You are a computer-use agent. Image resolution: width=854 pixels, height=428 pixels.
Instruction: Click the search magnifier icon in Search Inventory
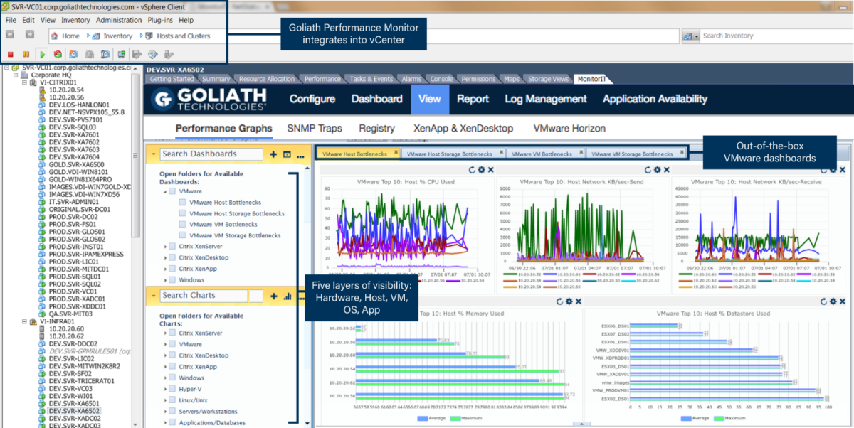(689, 35)
